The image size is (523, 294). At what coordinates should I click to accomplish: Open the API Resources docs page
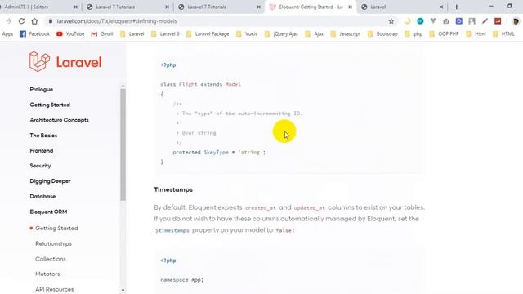[x=55, y=289]
